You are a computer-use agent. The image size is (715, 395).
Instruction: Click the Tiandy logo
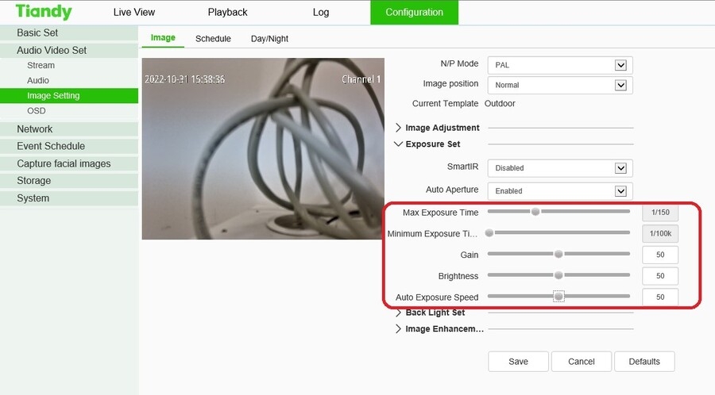44,12
